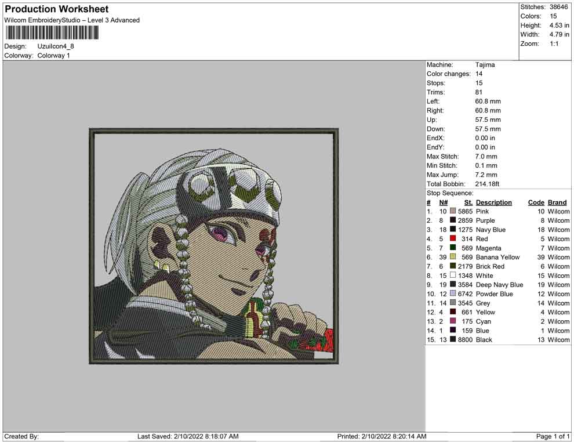Click the 'Powder Blue' description text
Screen dimensions: 574x442
pyautogui.click(x=494, y=294)
